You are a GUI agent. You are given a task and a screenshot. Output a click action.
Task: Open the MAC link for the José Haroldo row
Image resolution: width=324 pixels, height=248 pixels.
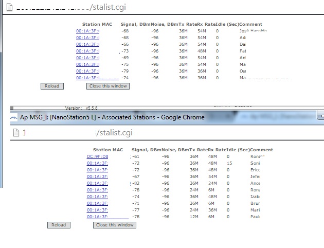(87, 31)
